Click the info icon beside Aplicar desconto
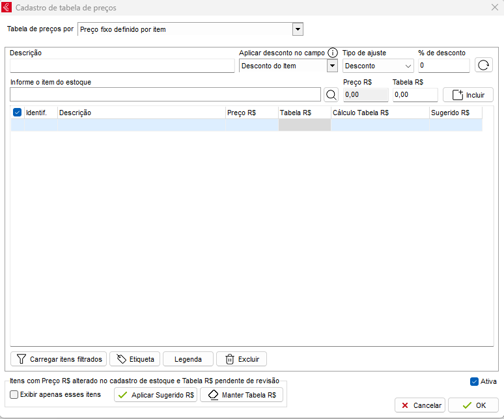504x419 pixels. (333, 53)
